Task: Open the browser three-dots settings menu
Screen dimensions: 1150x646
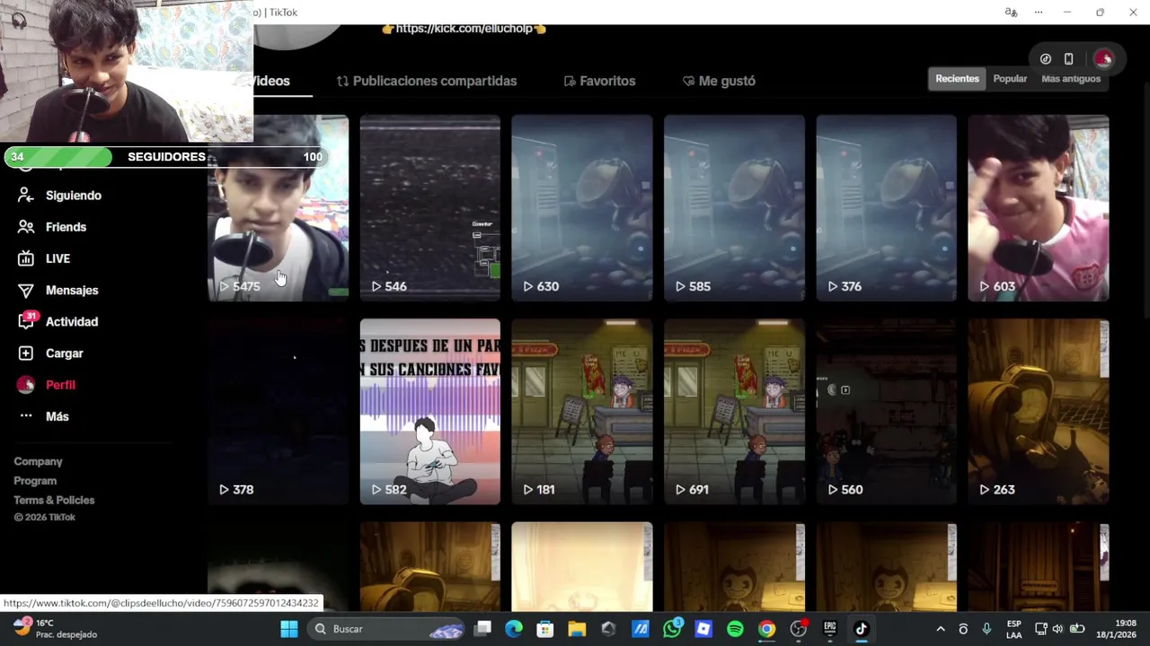Action: (1039, 13)
